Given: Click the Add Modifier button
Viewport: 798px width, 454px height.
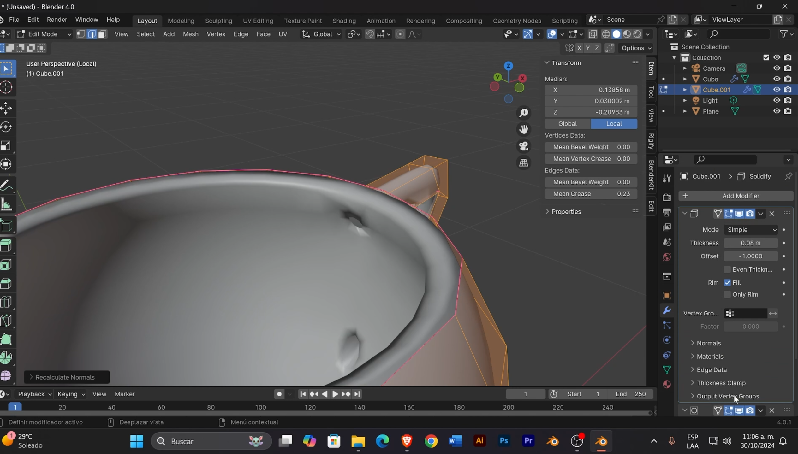Looking at the screenshot, I should click(736, 196).
